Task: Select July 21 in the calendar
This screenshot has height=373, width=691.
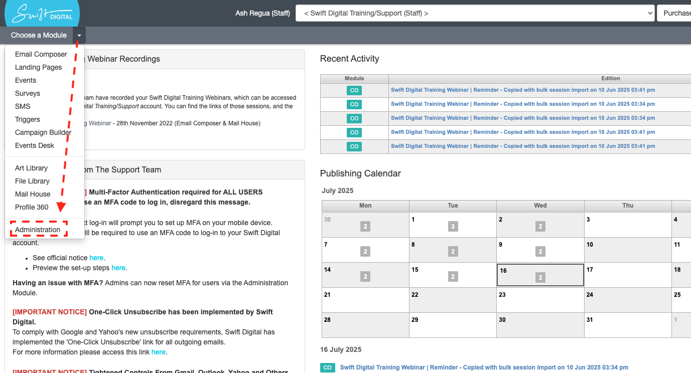Action: pyautogui.click(x=365, y=300)
